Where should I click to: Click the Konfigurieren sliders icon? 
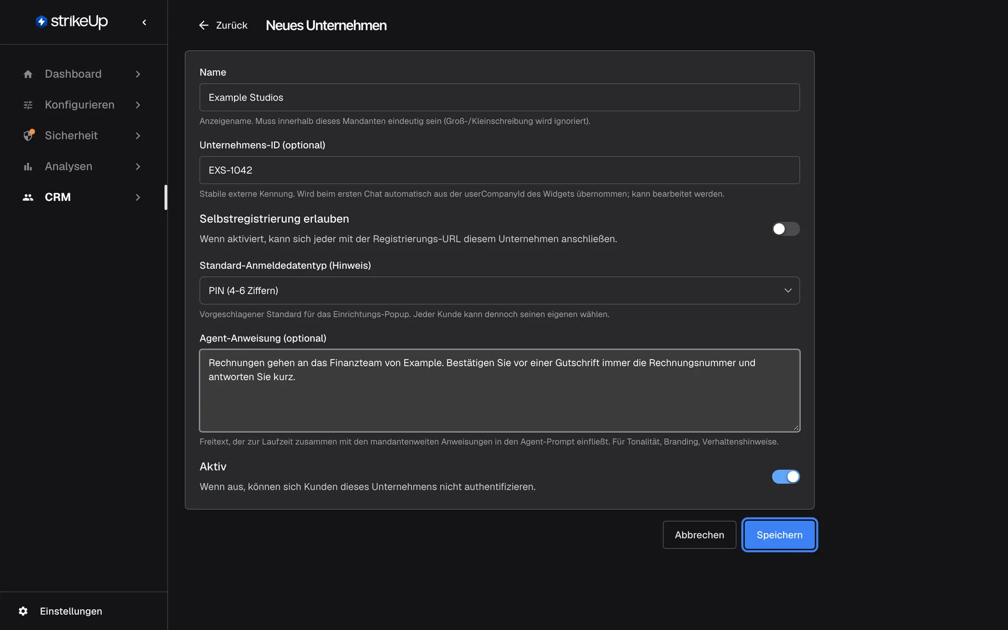tap(28, 105)
